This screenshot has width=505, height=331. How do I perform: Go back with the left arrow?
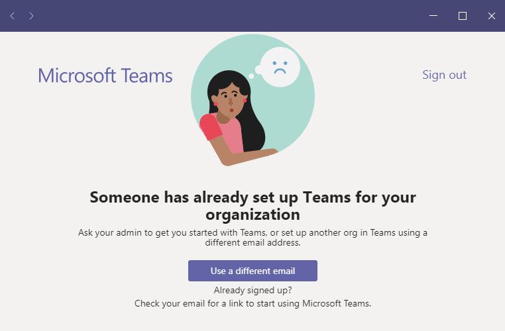(13, 16)
